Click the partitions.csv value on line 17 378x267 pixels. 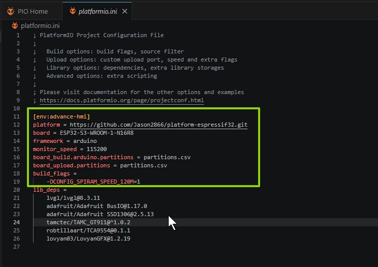point(143,165)
